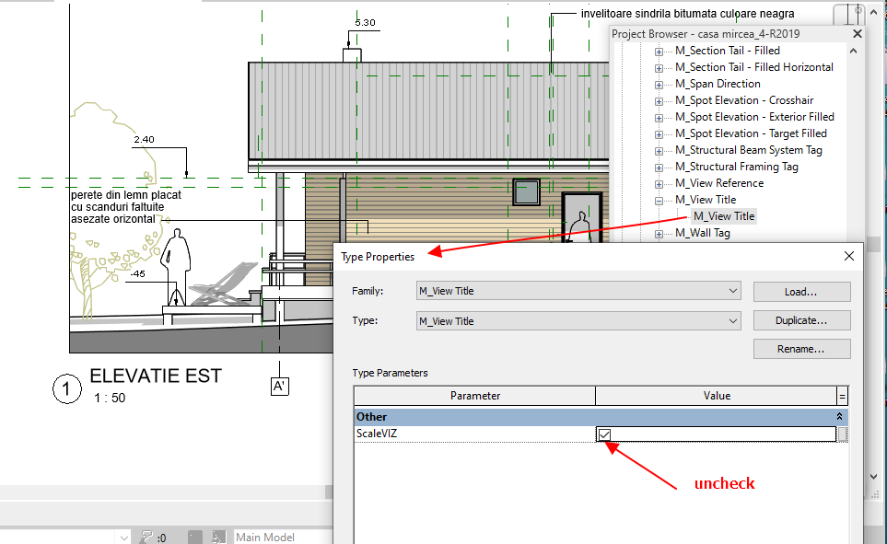Viewport: 887px width, 544px height.
Task: Close the Type Properties dialog
Action: (x=848, y=256)
